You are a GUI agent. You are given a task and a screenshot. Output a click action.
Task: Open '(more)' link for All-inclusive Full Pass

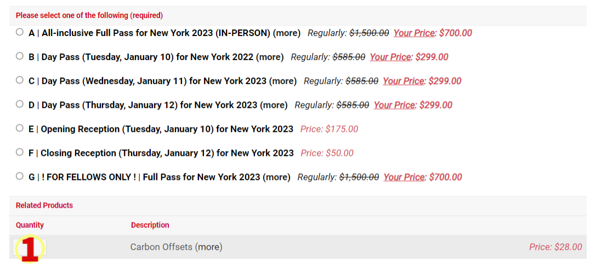(287, 33)
